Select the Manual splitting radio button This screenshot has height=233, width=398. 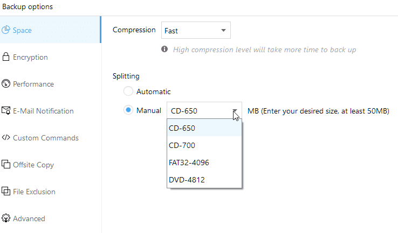pyautogui.click(x=128, y=110)
